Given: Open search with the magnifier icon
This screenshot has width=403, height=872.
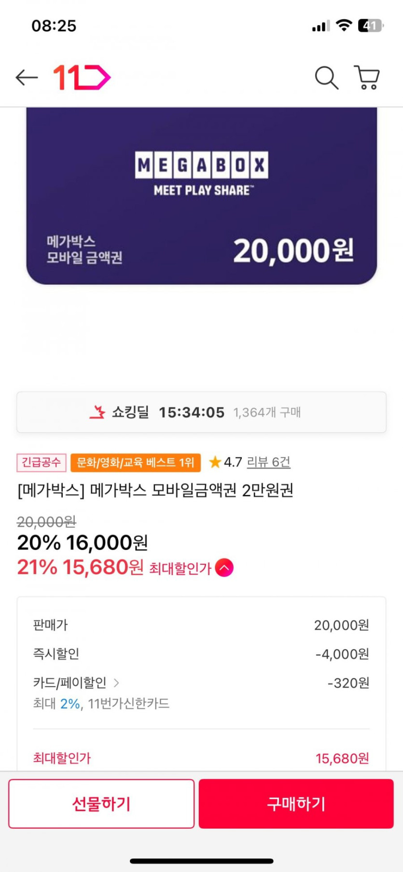Looking at the screenshot, I should pyautogui.click(x=326, y=77).
